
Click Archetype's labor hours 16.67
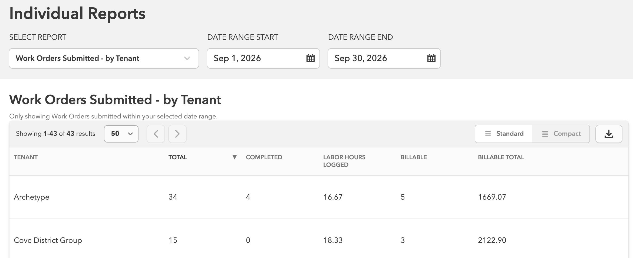(333, 197)
